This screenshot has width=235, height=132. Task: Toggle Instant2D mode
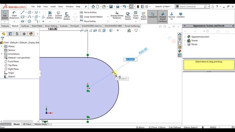[152, 17]
